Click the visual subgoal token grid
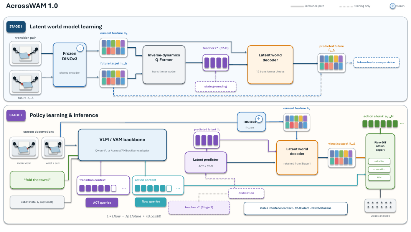The image size is (411, 232). pos(342,158)
